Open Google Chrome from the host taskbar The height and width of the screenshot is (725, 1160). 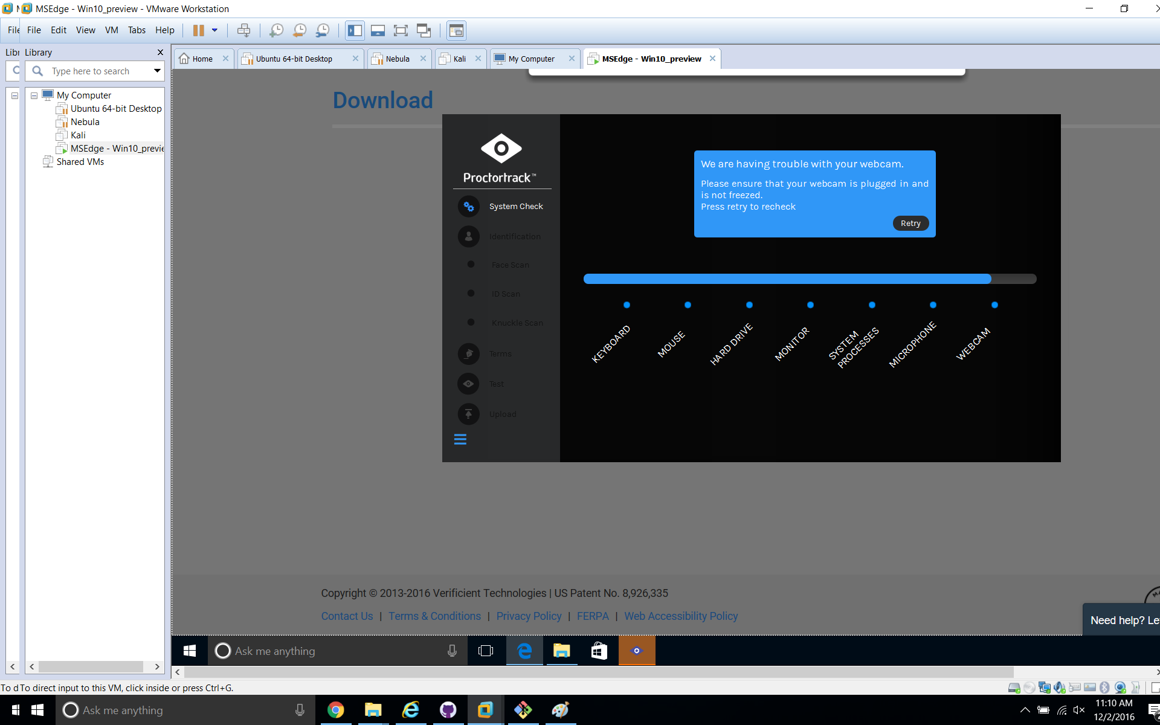(335, 710)
